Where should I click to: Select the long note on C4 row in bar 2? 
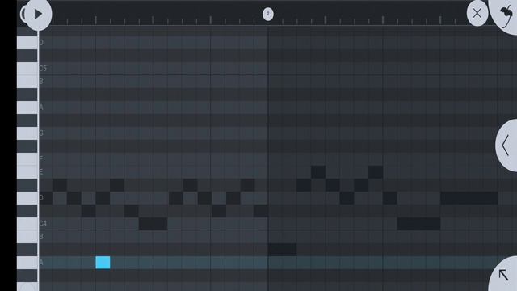point(418,224)
